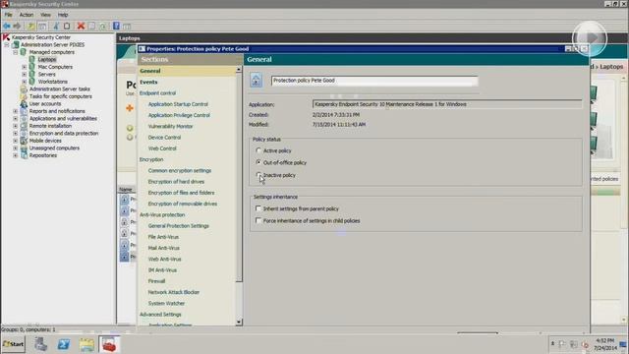Expand Encryption and data protection node
Screen dimensions: 629x354
pyautogui.click(x=16, y=134)
